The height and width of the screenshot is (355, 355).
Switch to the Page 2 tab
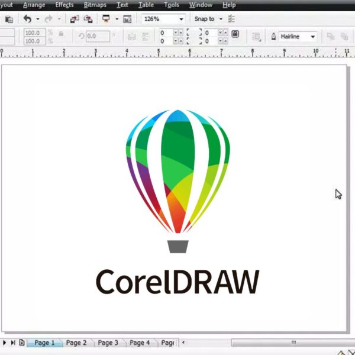pos(76,343)
